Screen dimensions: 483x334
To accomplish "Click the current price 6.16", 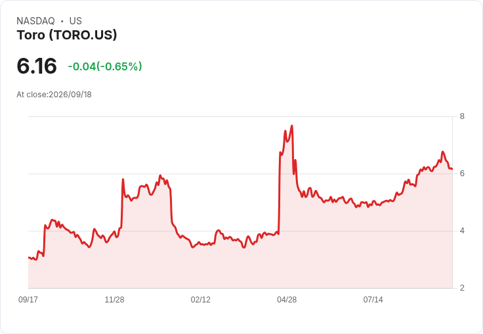I will [37, 66].
